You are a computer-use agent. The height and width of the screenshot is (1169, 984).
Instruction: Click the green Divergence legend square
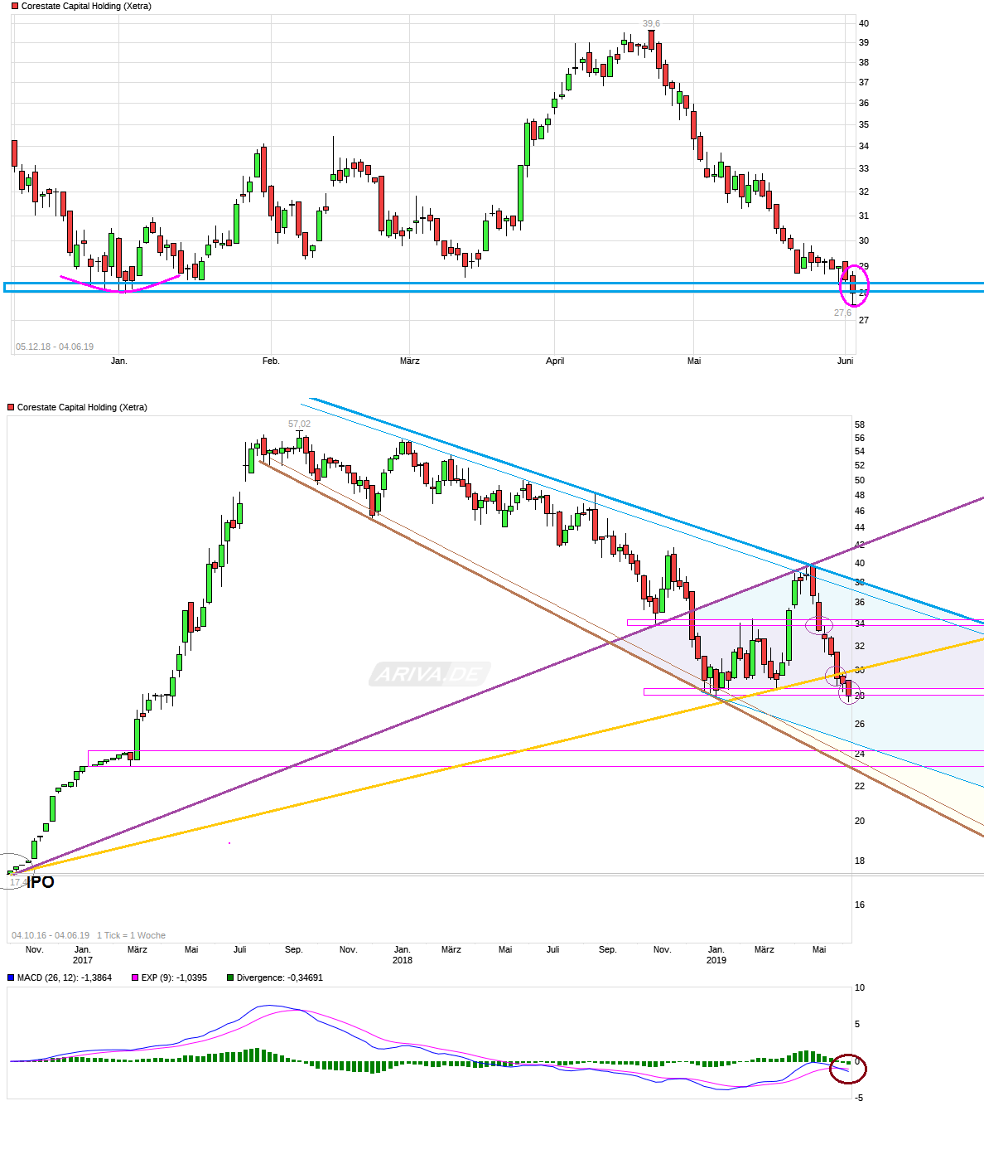(229, 978)
